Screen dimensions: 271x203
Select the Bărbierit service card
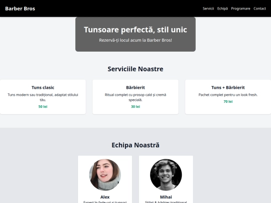tap(135, 97)
